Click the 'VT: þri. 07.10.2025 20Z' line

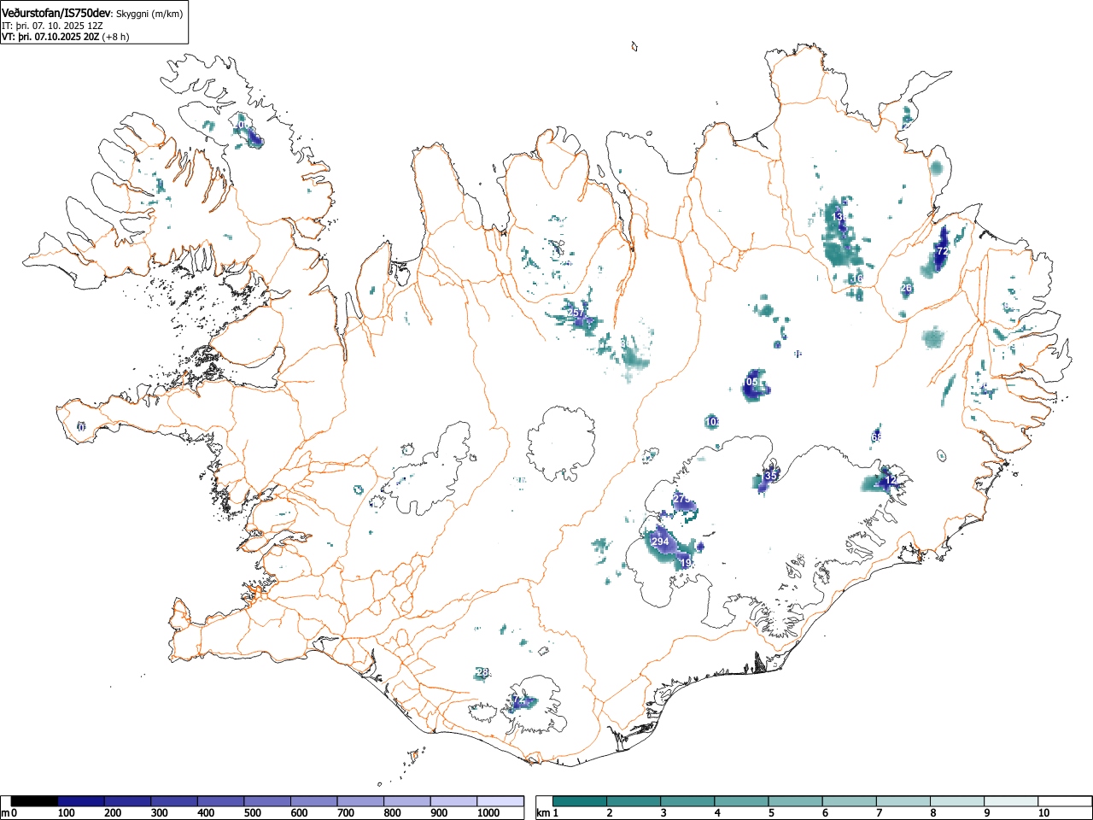[50, 38]
